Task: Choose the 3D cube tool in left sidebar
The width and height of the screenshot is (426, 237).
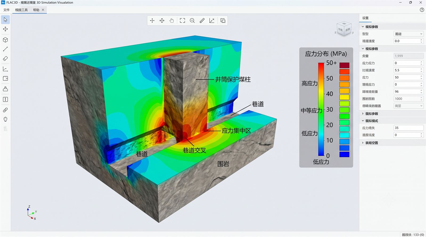Action: [5, 40]
